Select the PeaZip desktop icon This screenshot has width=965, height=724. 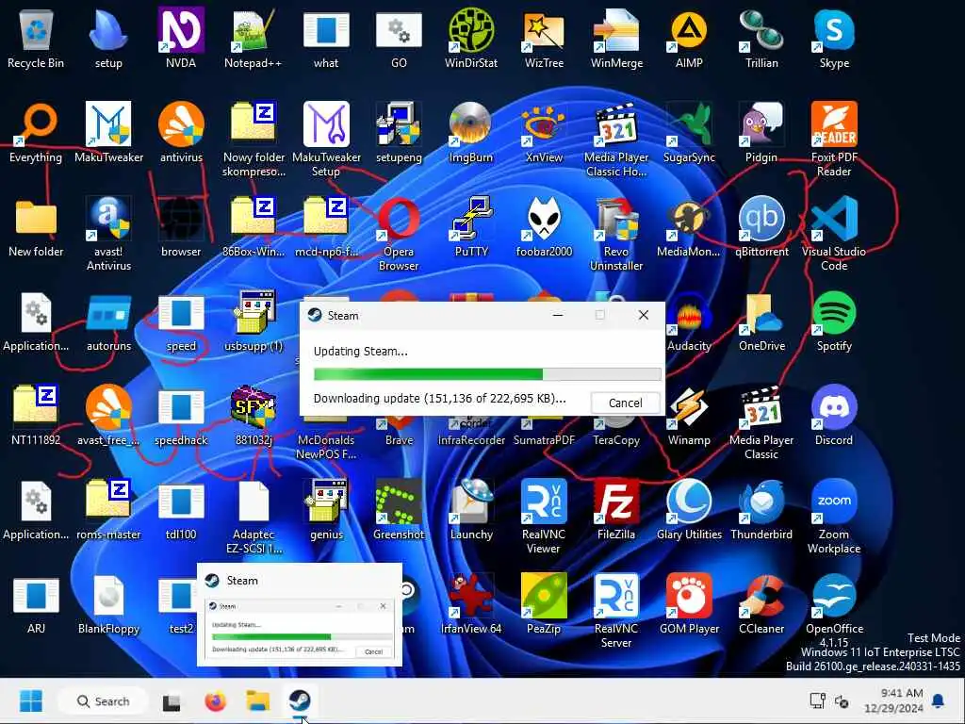click(544, 604)
